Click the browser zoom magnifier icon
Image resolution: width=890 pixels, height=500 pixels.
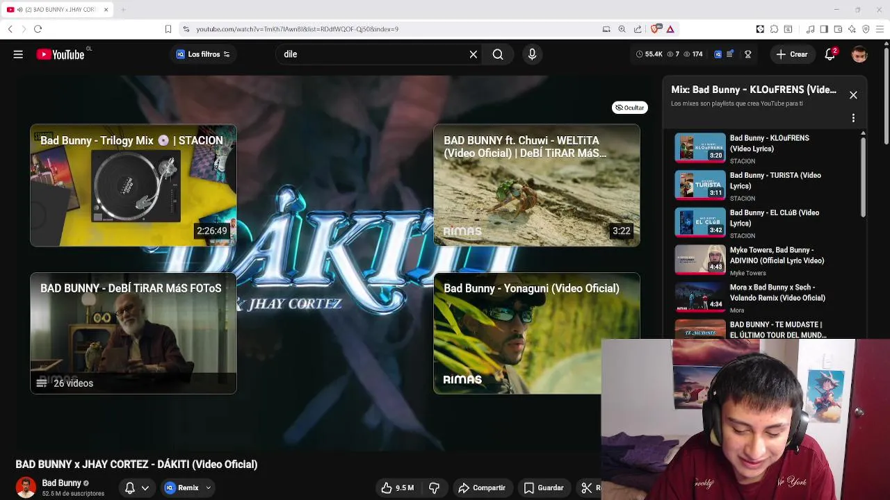[622, 29]
